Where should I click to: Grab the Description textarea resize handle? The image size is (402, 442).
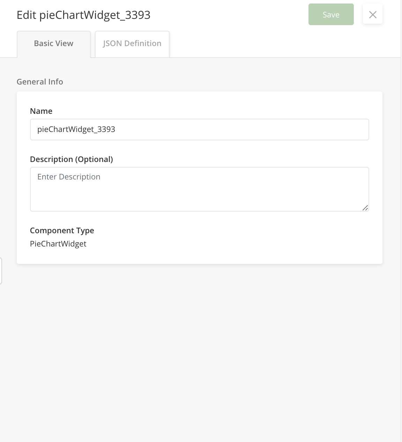pos(365,208)
